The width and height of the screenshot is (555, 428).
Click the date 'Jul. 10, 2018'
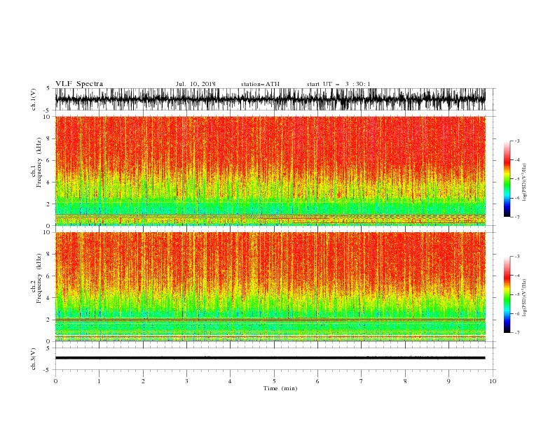tap(196, 84)
